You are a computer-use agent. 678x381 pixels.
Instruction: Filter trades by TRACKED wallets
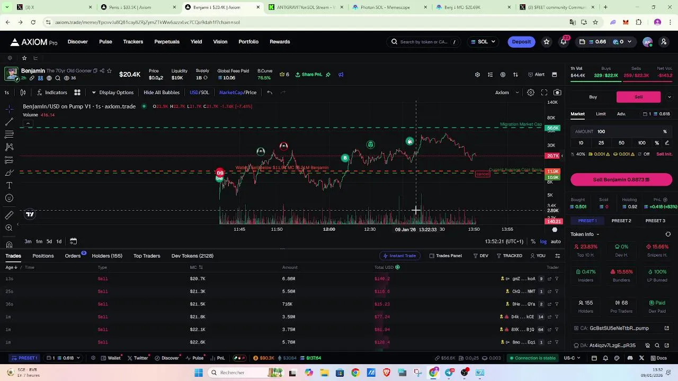pyautogui.click(x=509, y=256)
